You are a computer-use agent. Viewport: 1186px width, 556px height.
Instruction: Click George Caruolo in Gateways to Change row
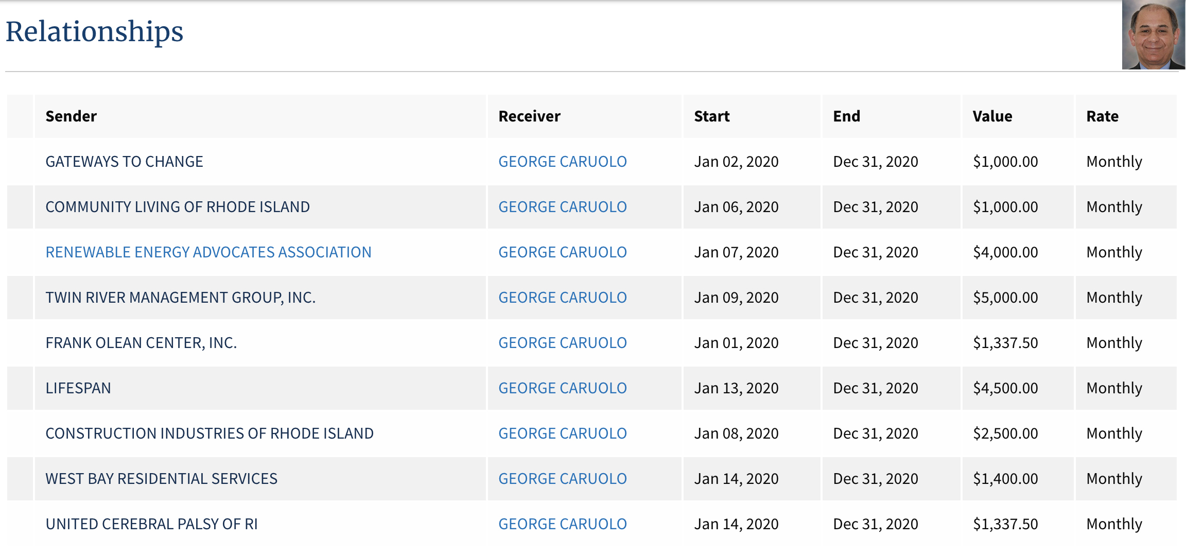[x=562, y=162]
